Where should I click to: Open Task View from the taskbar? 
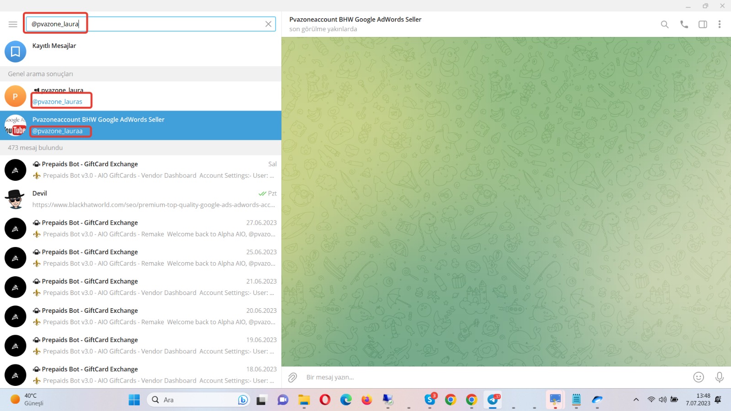click(x=261, y=400)
